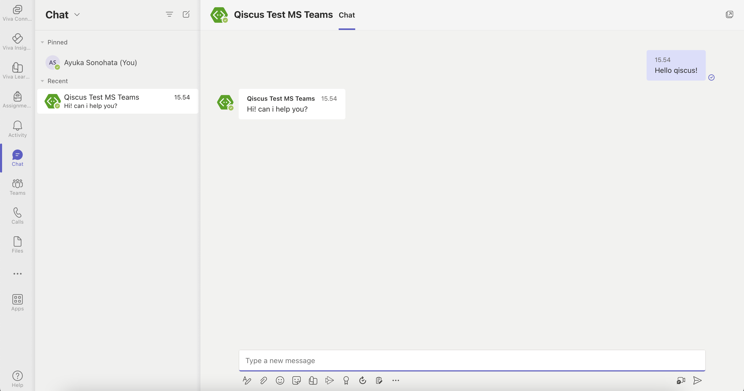This screenshot has height=391, width=744.
Task: Open the Files section
Action: (17, 245)
